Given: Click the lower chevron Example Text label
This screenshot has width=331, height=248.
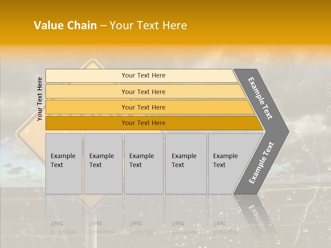Looking at the screenshot, I should (261, 163).
